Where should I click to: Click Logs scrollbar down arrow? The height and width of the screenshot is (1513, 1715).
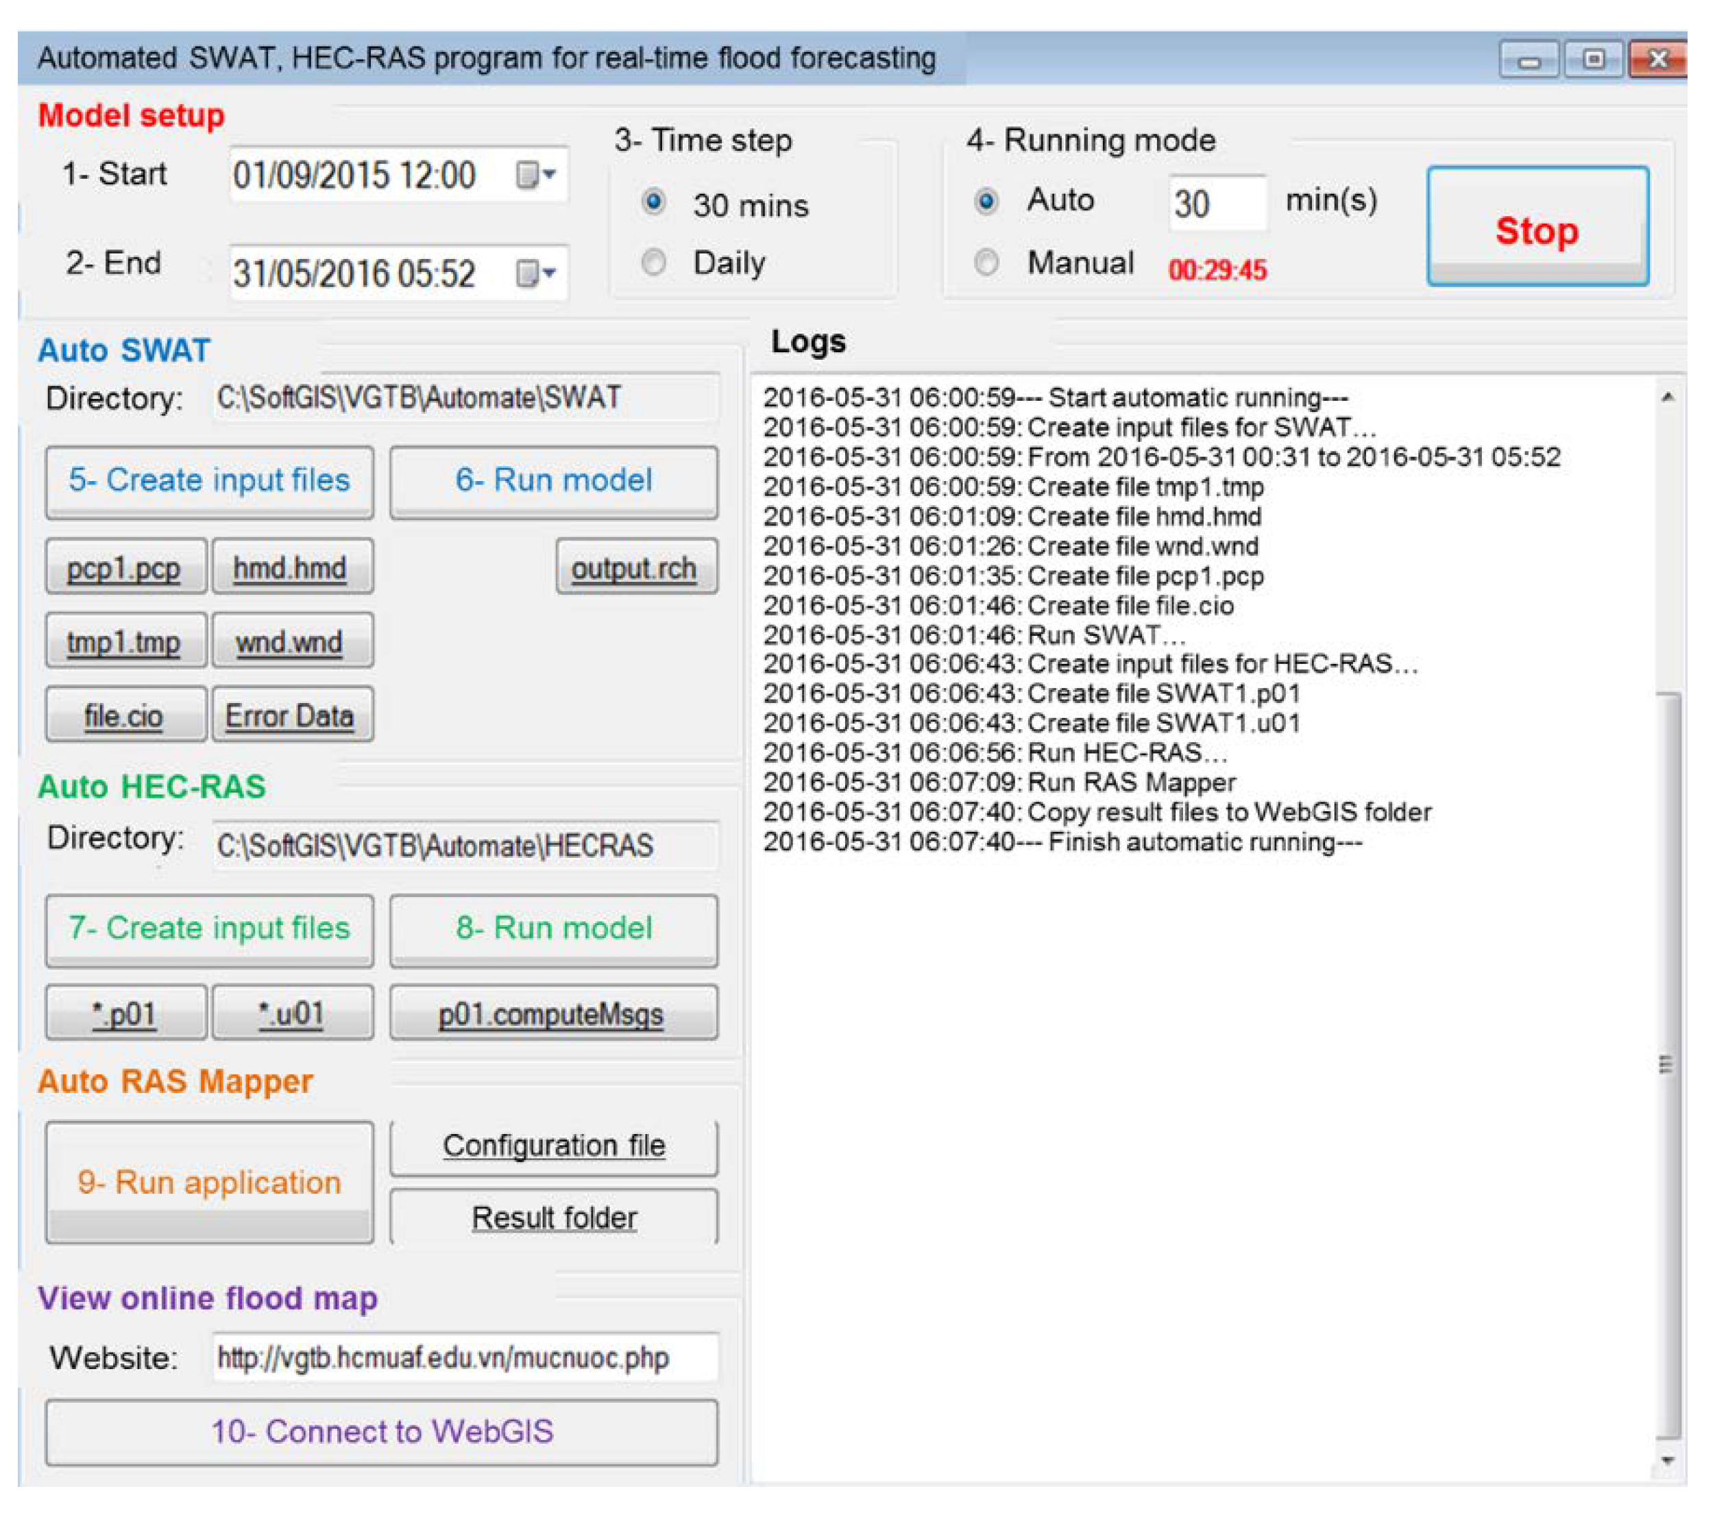tap(1667, 1460)
